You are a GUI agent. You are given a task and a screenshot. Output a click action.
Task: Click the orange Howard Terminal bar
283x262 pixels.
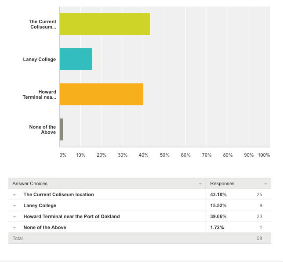pos(101,94)
